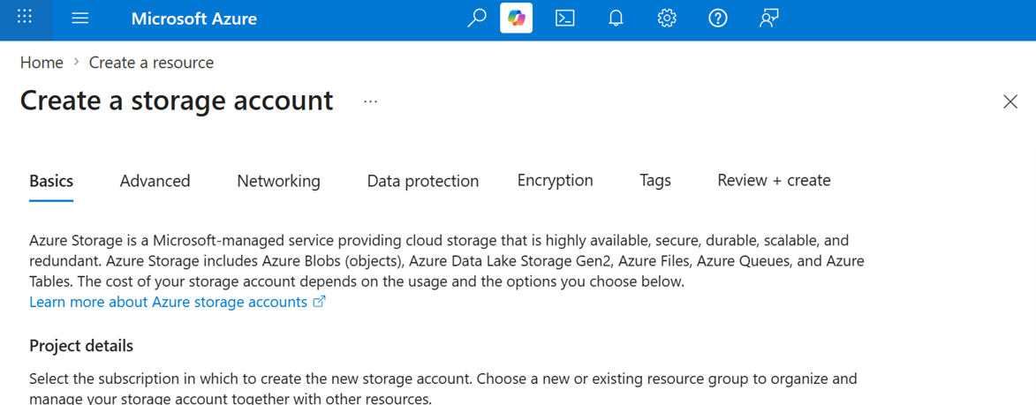Viewport: 1036px width, 405px height.
Task: Open the Cloud Shell terminal icon
Action: pos(564,19)
